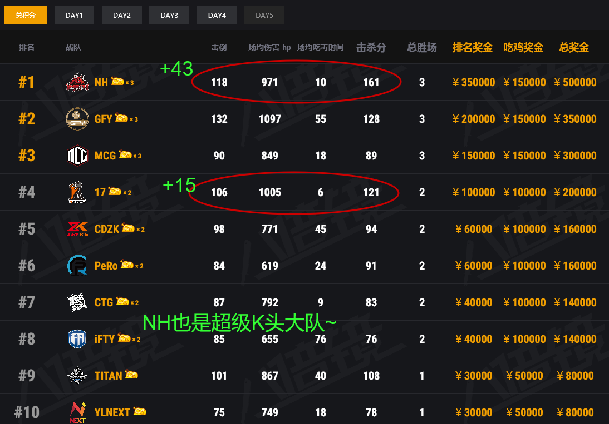Click the chicken icon beside GFY
Screen dimensions: 609x424
point(121,118)
